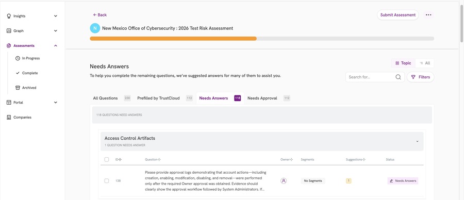
Task: Click the Companies building icon
Action: (x=9, y=117)
